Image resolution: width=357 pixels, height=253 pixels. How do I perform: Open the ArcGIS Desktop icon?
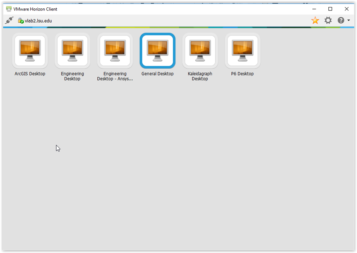[30, 51]
